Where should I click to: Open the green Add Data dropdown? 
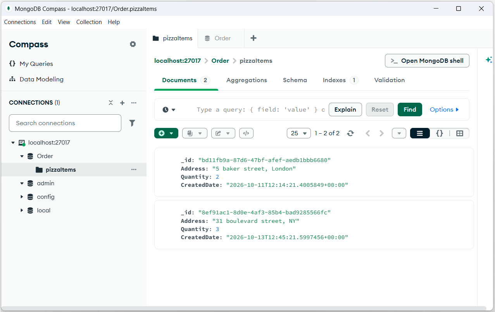coord(166,133)
